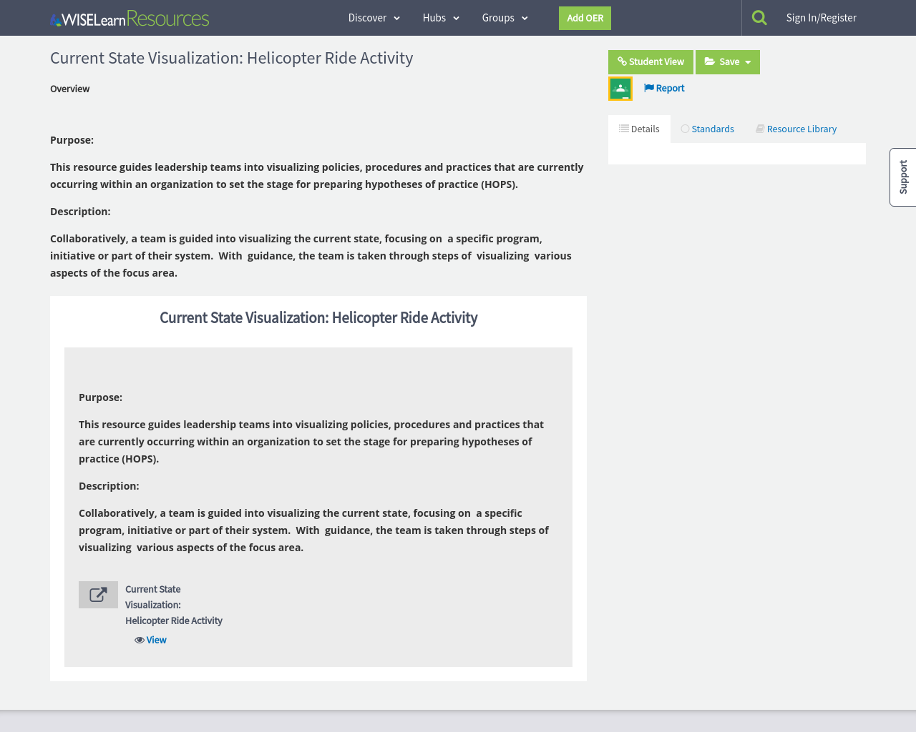The width and height of the screenshot is (916, 732).
Task: Share to Google Classroom via the green icon
Action: click(x=620, y=88)
